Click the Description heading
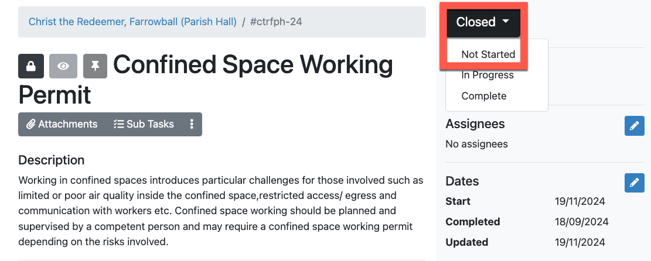 click(52, 160)
